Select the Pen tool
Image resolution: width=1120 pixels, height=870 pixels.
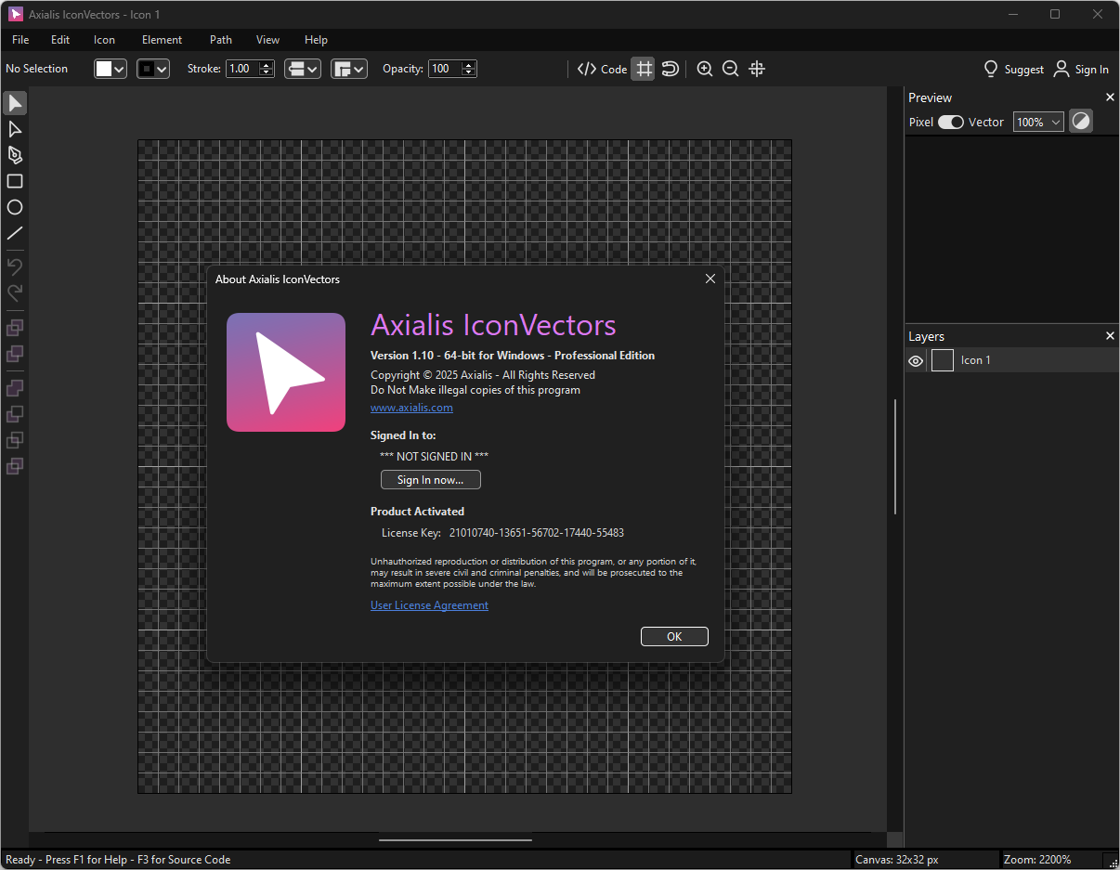click(15, 155)
